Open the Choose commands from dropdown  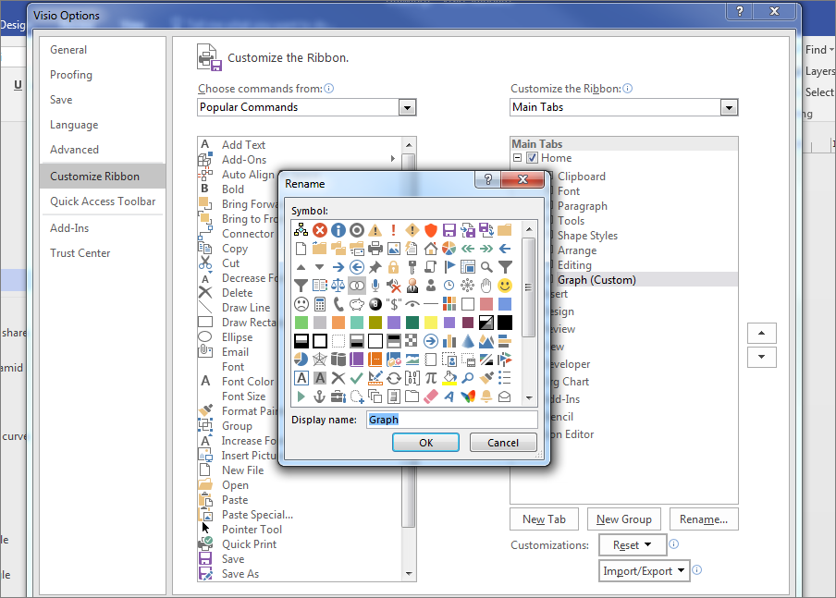pos(407,107)
